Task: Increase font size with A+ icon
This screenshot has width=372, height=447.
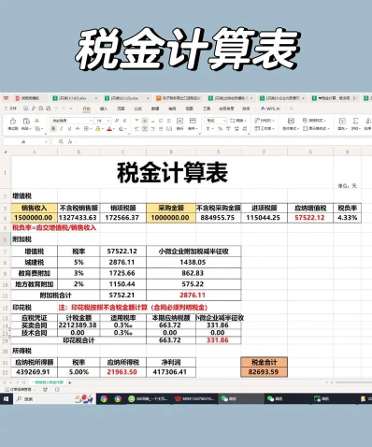Action: point(117,121)
